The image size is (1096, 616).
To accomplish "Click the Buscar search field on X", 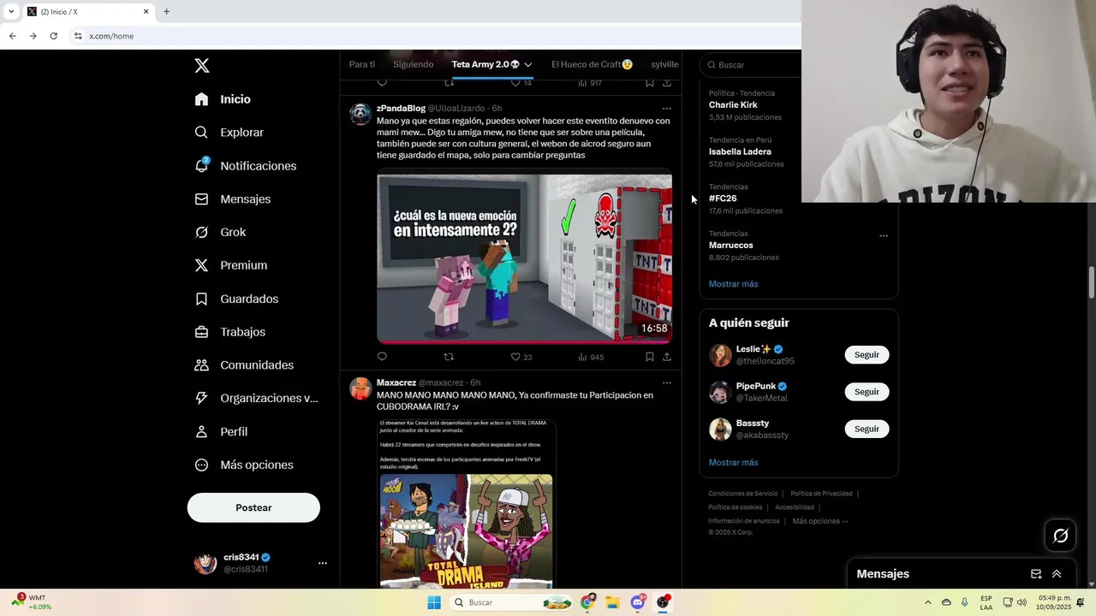I will point(752,65).
